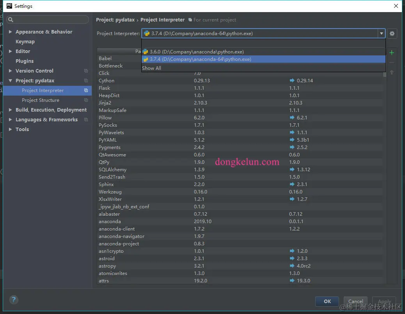Open Project Structure settings
405x314 pixels.
(41, 100)
